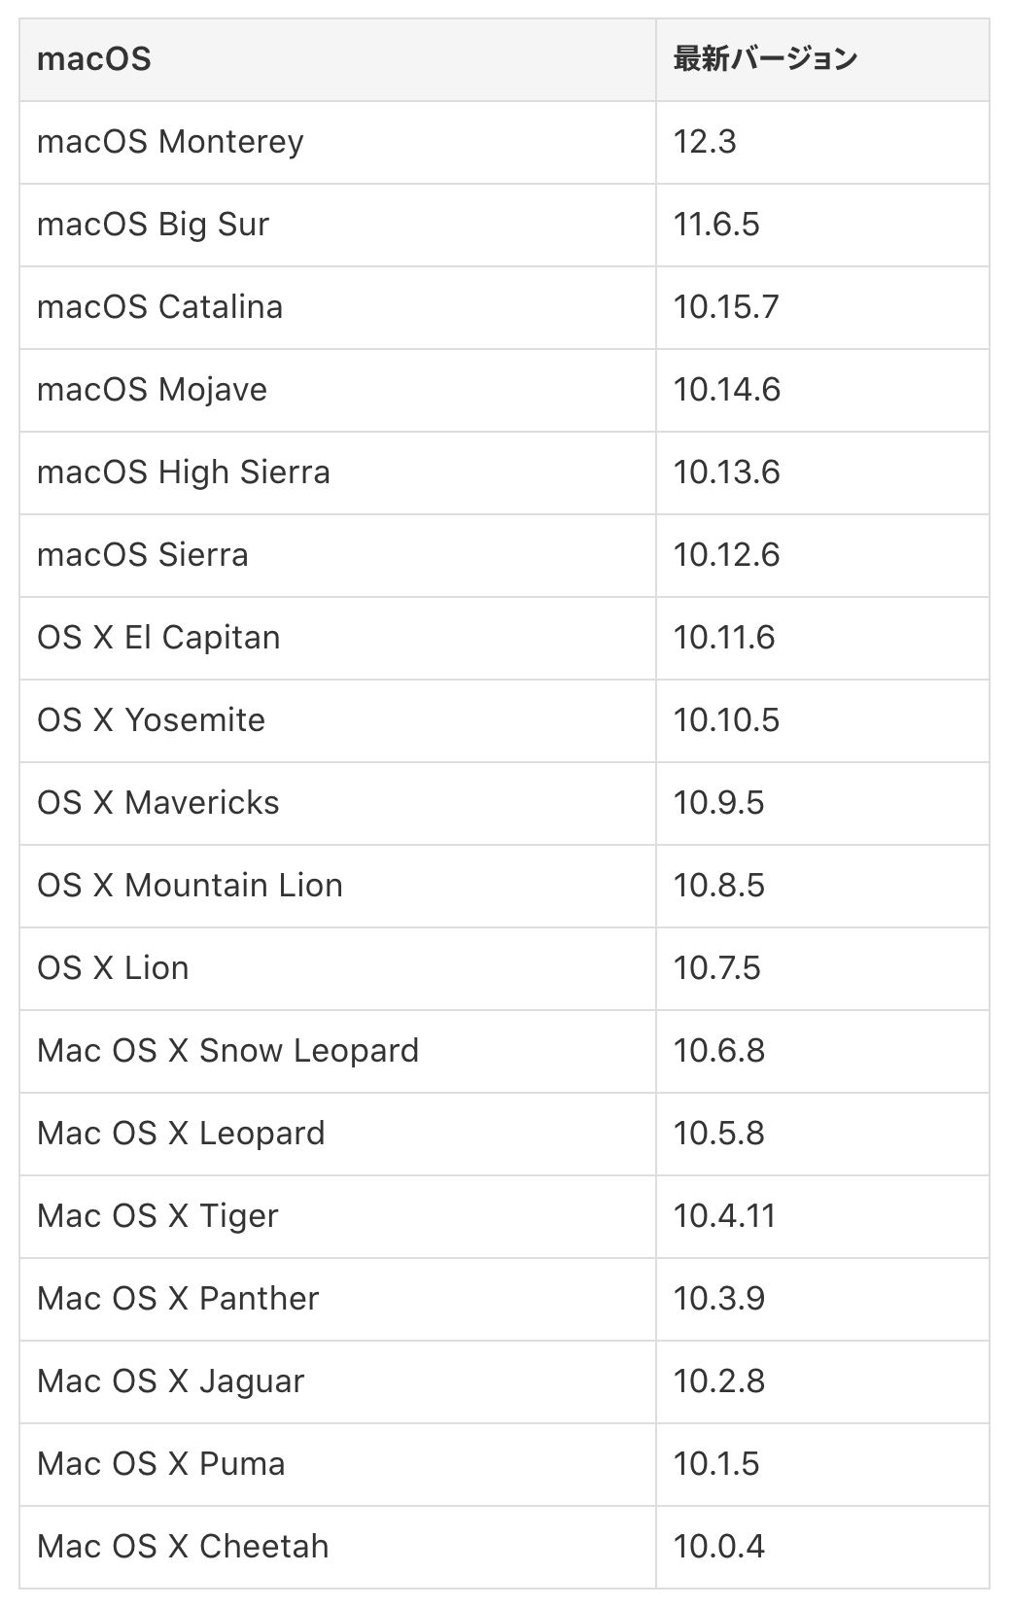Select the OS X El Capitan entry
This screenshot has height=1608, width=1009.
pos(158,638)
